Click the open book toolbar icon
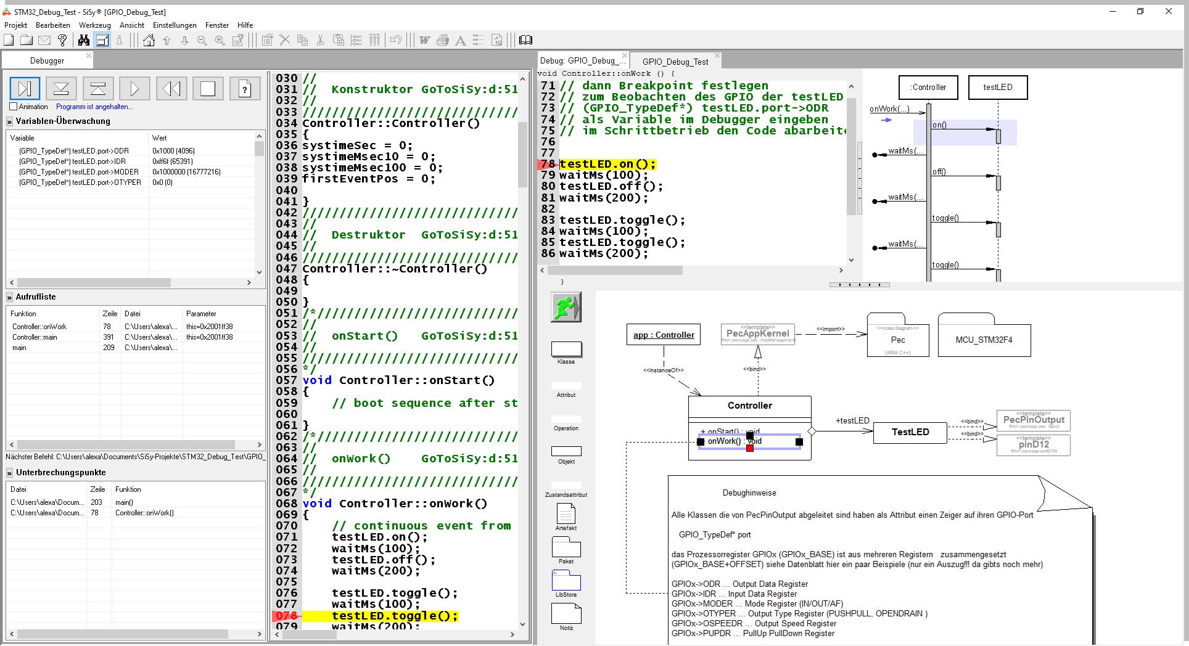This screenshot has width=1189, height=646. click(525, 40)
